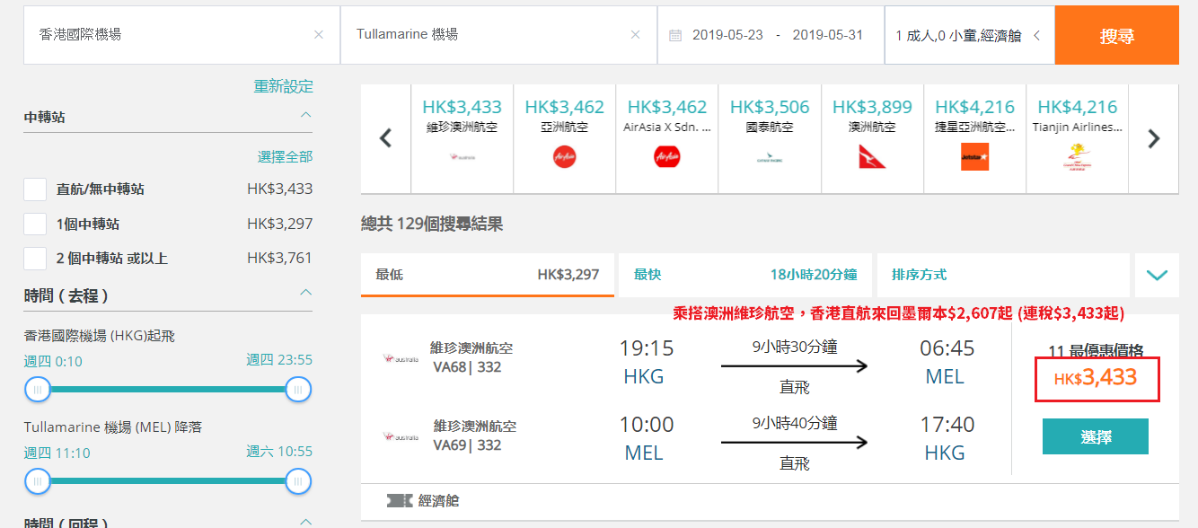Click Virgin Australia logo on VA68 flight
The image size is (1198, 528).
coord(401,358)
